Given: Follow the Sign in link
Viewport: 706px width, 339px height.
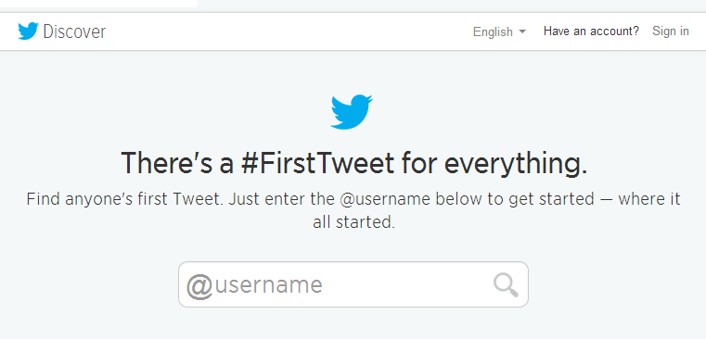Looking at the screenshot, I should click(671, 31).
